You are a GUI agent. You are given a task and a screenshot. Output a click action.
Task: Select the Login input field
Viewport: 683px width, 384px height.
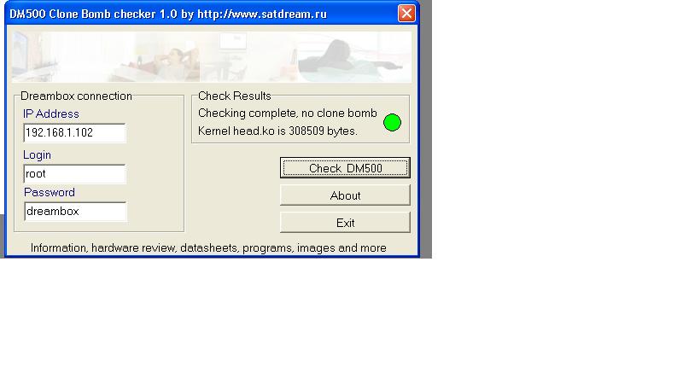pos(74,174)
